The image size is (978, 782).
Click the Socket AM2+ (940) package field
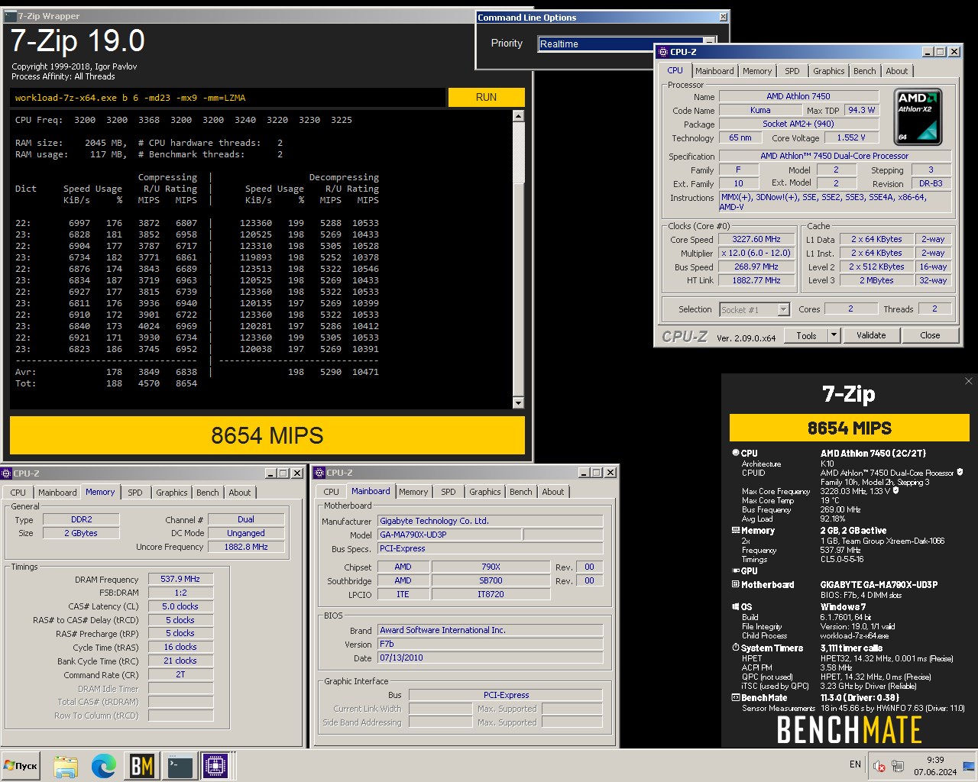click(x=798, y=124)
